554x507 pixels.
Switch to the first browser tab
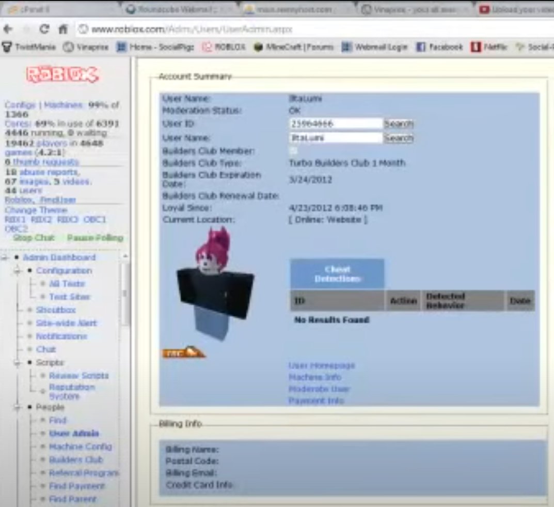[60, 9]
